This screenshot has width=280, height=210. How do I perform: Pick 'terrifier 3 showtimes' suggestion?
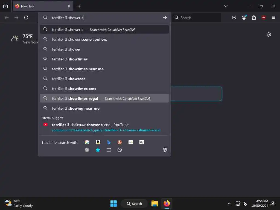tap(104, 59)
